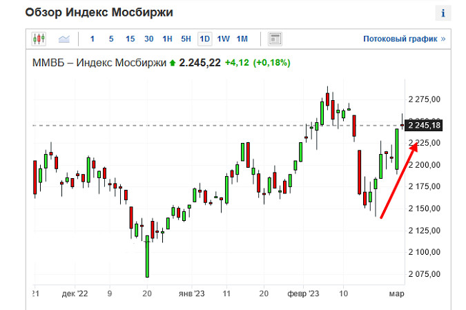Click the long green candle at 20 December
The height and width of the screenshot is (310, 466).
click(147, 257)
